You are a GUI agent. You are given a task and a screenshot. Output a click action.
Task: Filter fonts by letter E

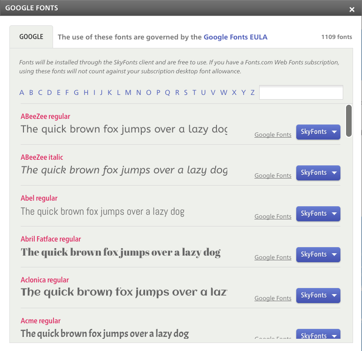[x=59, y=93]
